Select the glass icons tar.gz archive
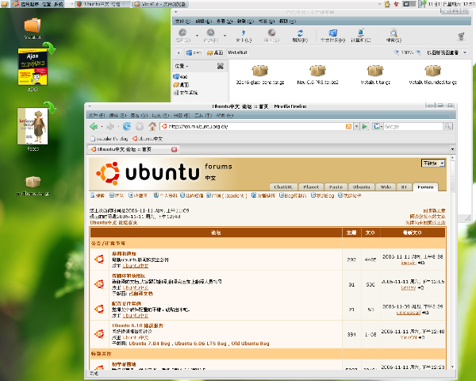This screenshot has width=476, height=381. 260,75
